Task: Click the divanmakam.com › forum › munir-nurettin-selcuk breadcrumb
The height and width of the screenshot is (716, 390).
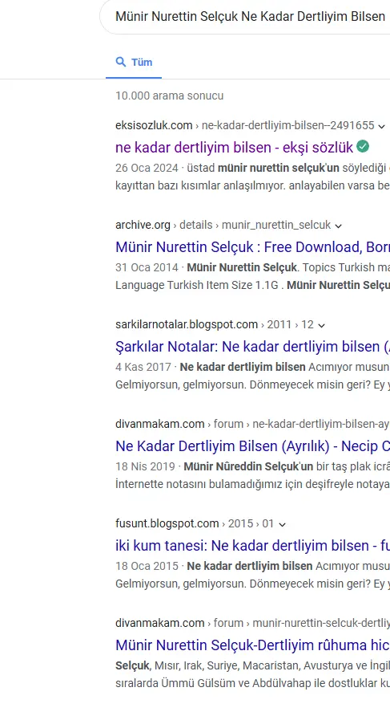Action: point(252,624)
